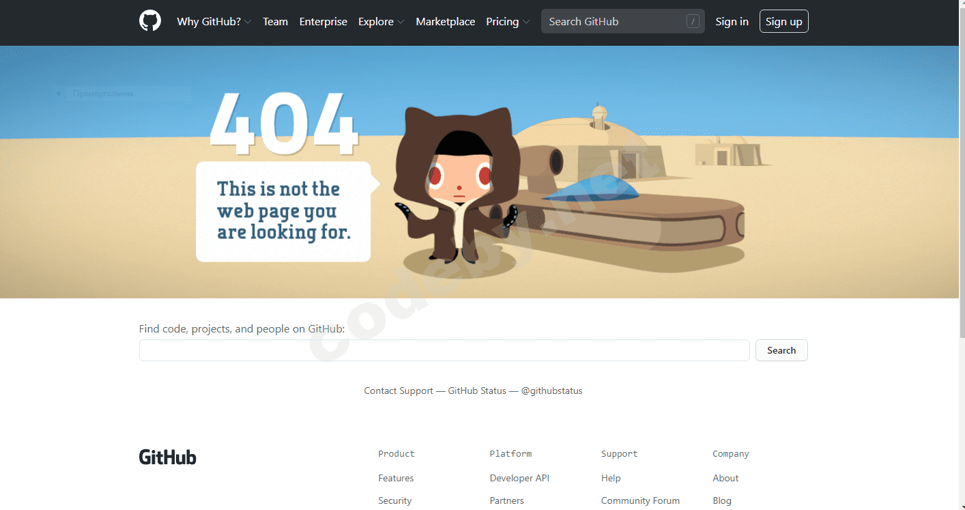Click the Sign in link
Viewport: 965px width, 510px height.
732,22
